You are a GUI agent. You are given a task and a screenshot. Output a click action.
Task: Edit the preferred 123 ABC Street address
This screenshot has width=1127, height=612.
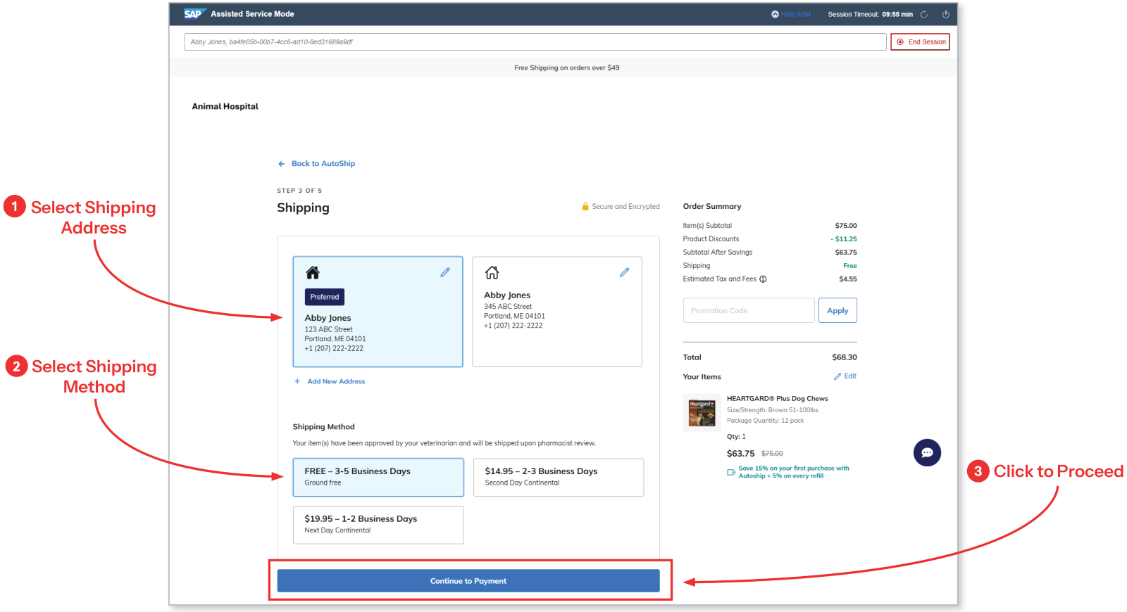[445, 272]
